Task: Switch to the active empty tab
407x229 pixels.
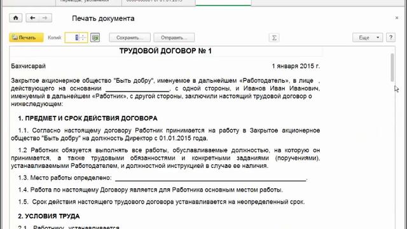Action: (223, 3)
